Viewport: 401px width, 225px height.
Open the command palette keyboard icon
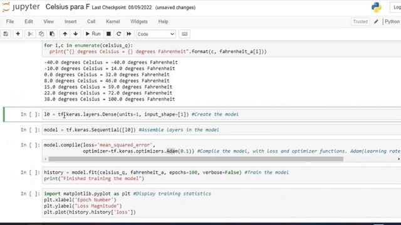[x=184, y=34]
